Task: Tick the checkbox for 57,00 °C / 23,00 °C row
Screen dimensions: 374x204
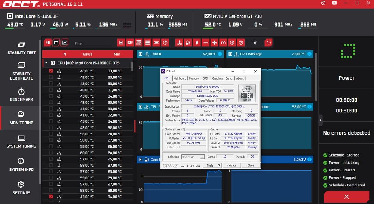Action: click(51, 171)
